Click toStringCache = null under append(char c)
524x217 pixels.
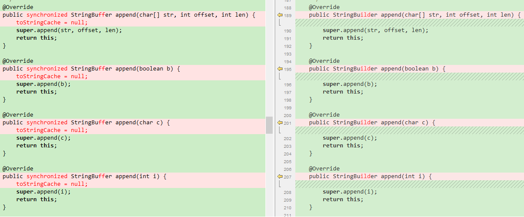[x=52, y=130]
